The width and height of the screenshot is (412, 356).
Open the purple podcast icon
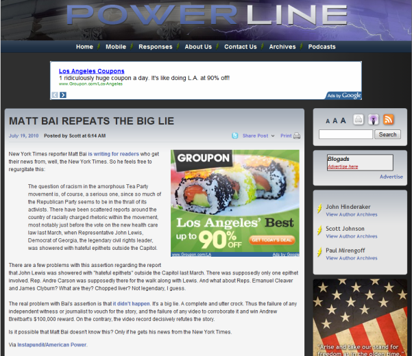coord(373,120)
